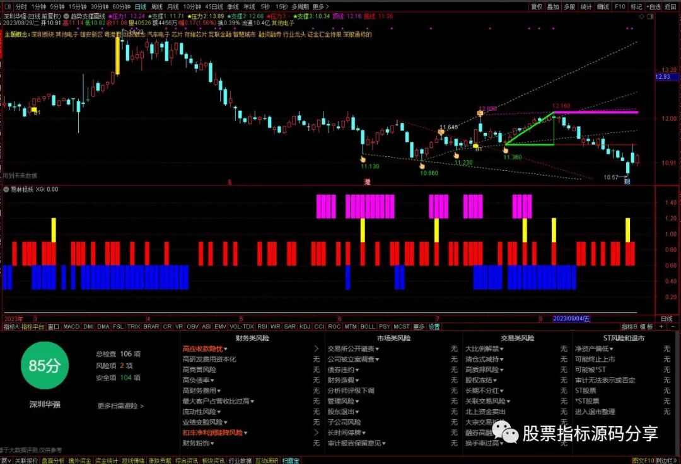Select the 月线 monthly period

point(173,6)
